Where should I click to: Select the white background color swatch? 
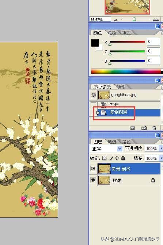click(100, 48)
